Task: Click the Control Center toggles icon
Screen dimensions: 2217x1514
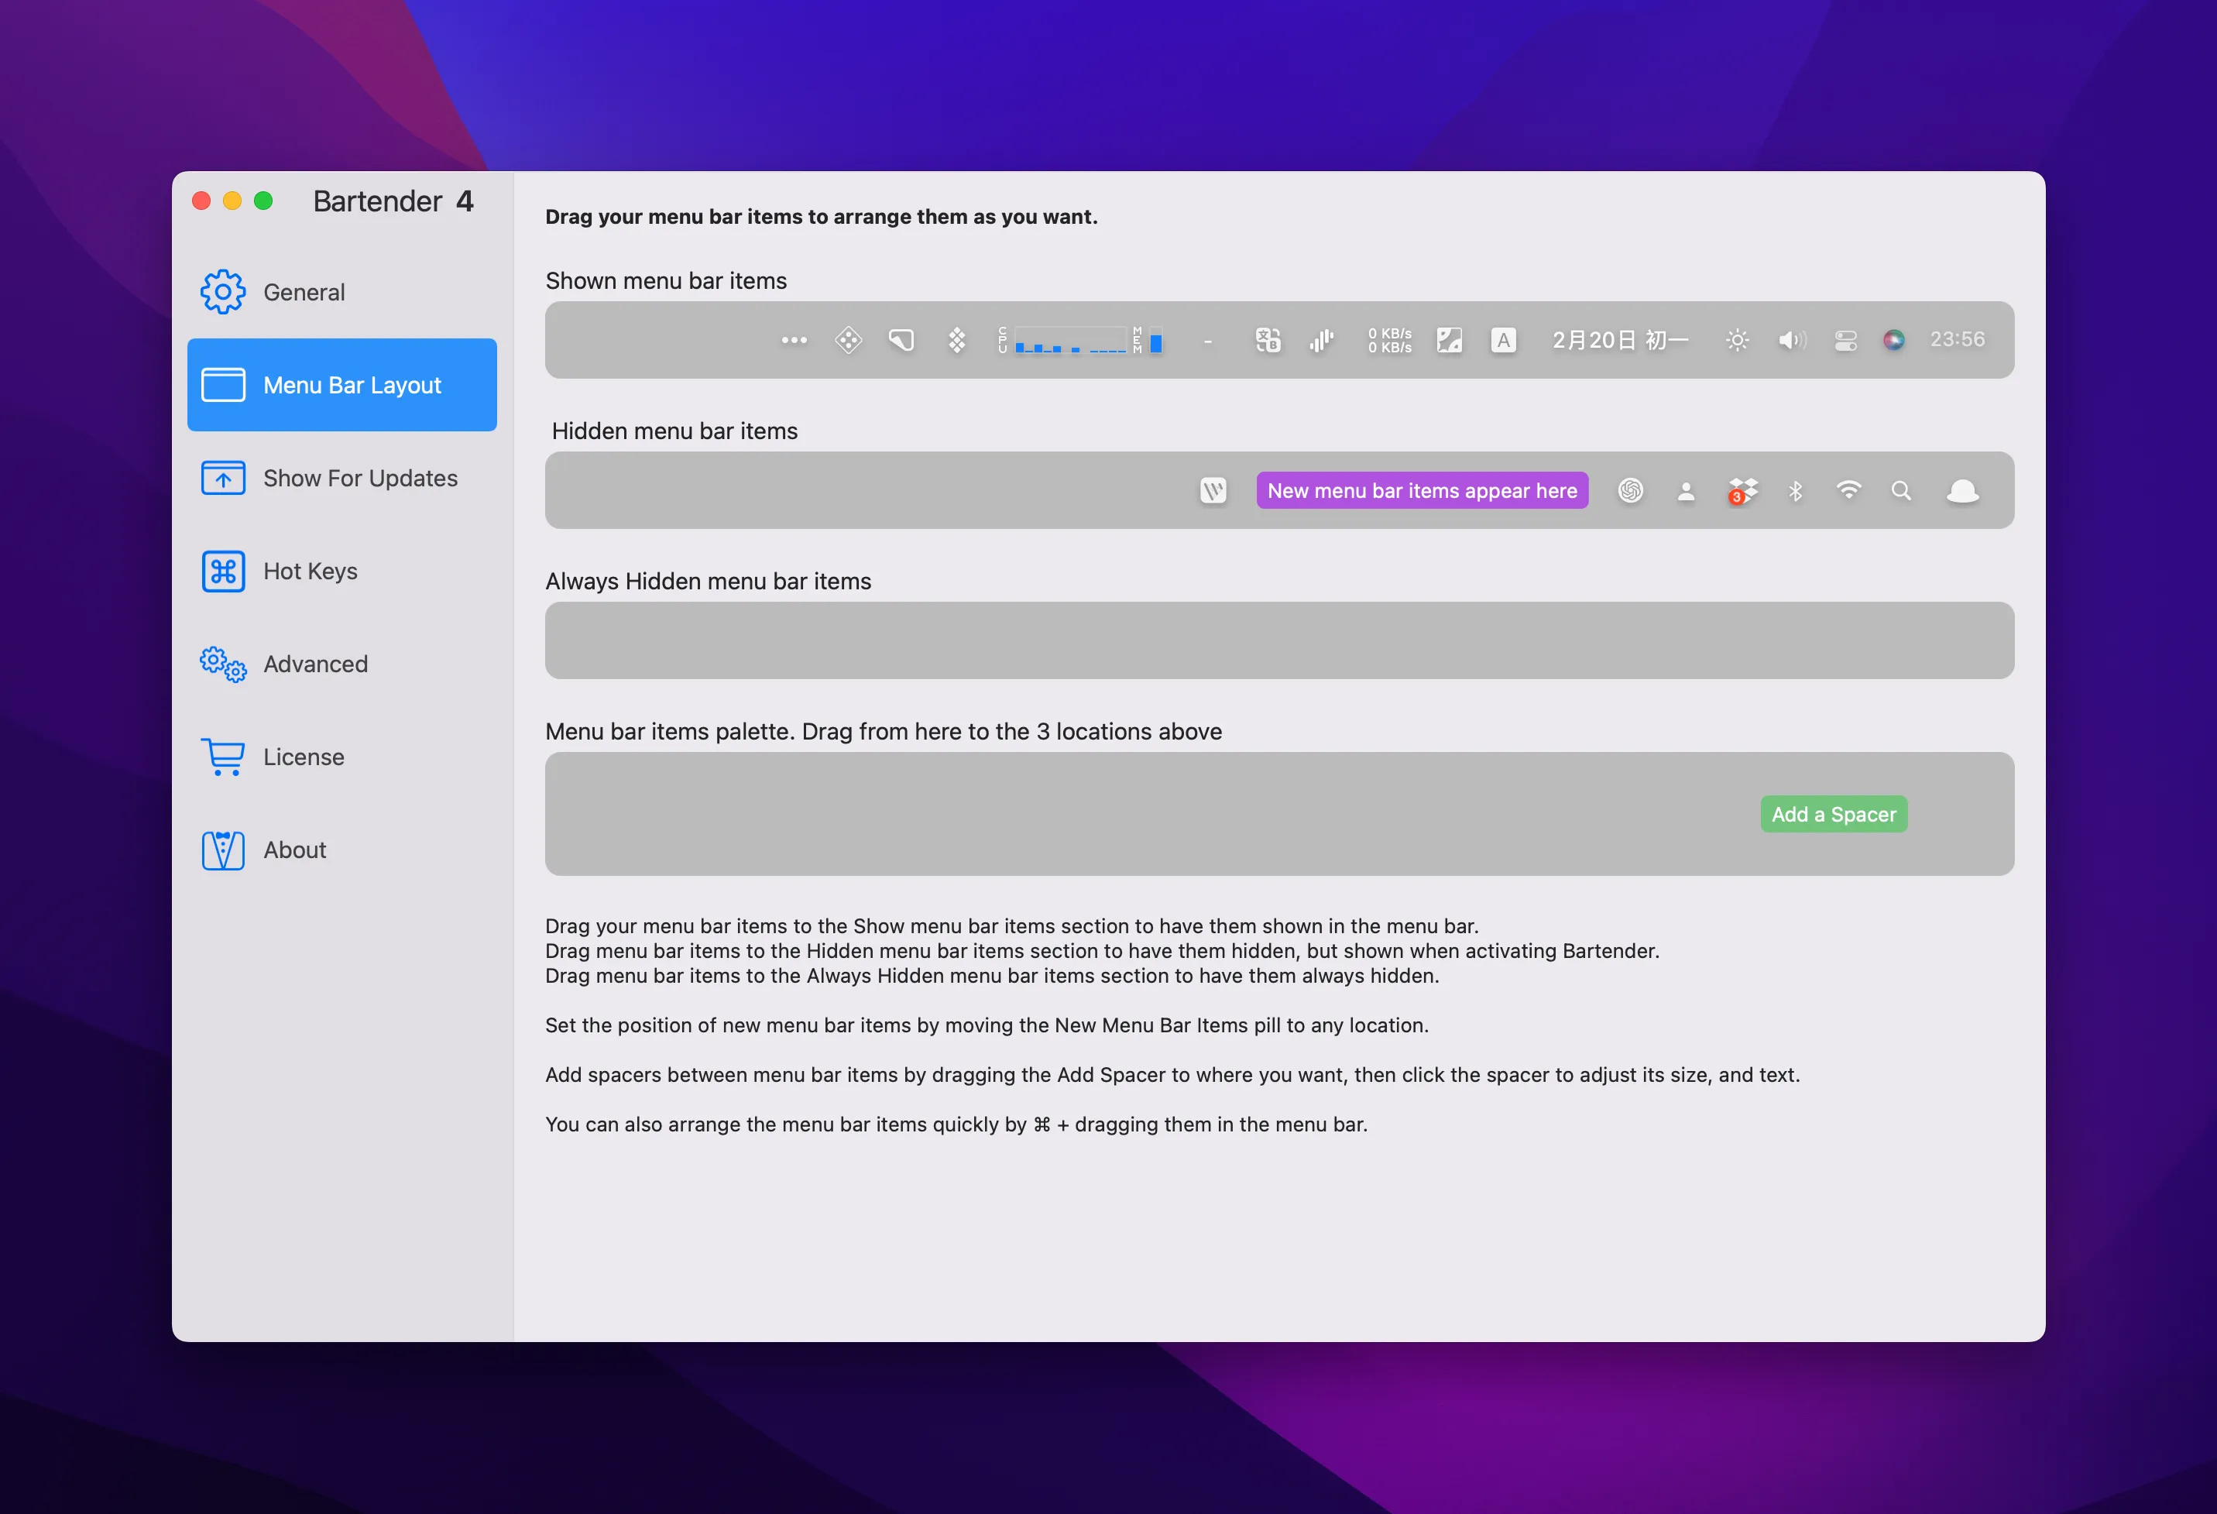Action: tap(1845, 341)
